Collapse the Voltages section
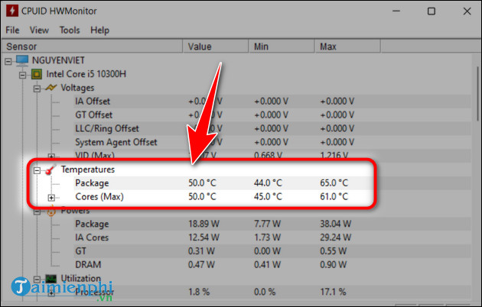This screenshot has width=482, height=307. click(x=37, y=89)
